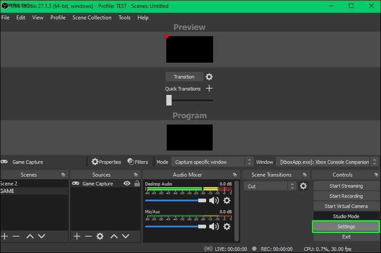Select GAME scene in Scenes list

click(34, 191)
